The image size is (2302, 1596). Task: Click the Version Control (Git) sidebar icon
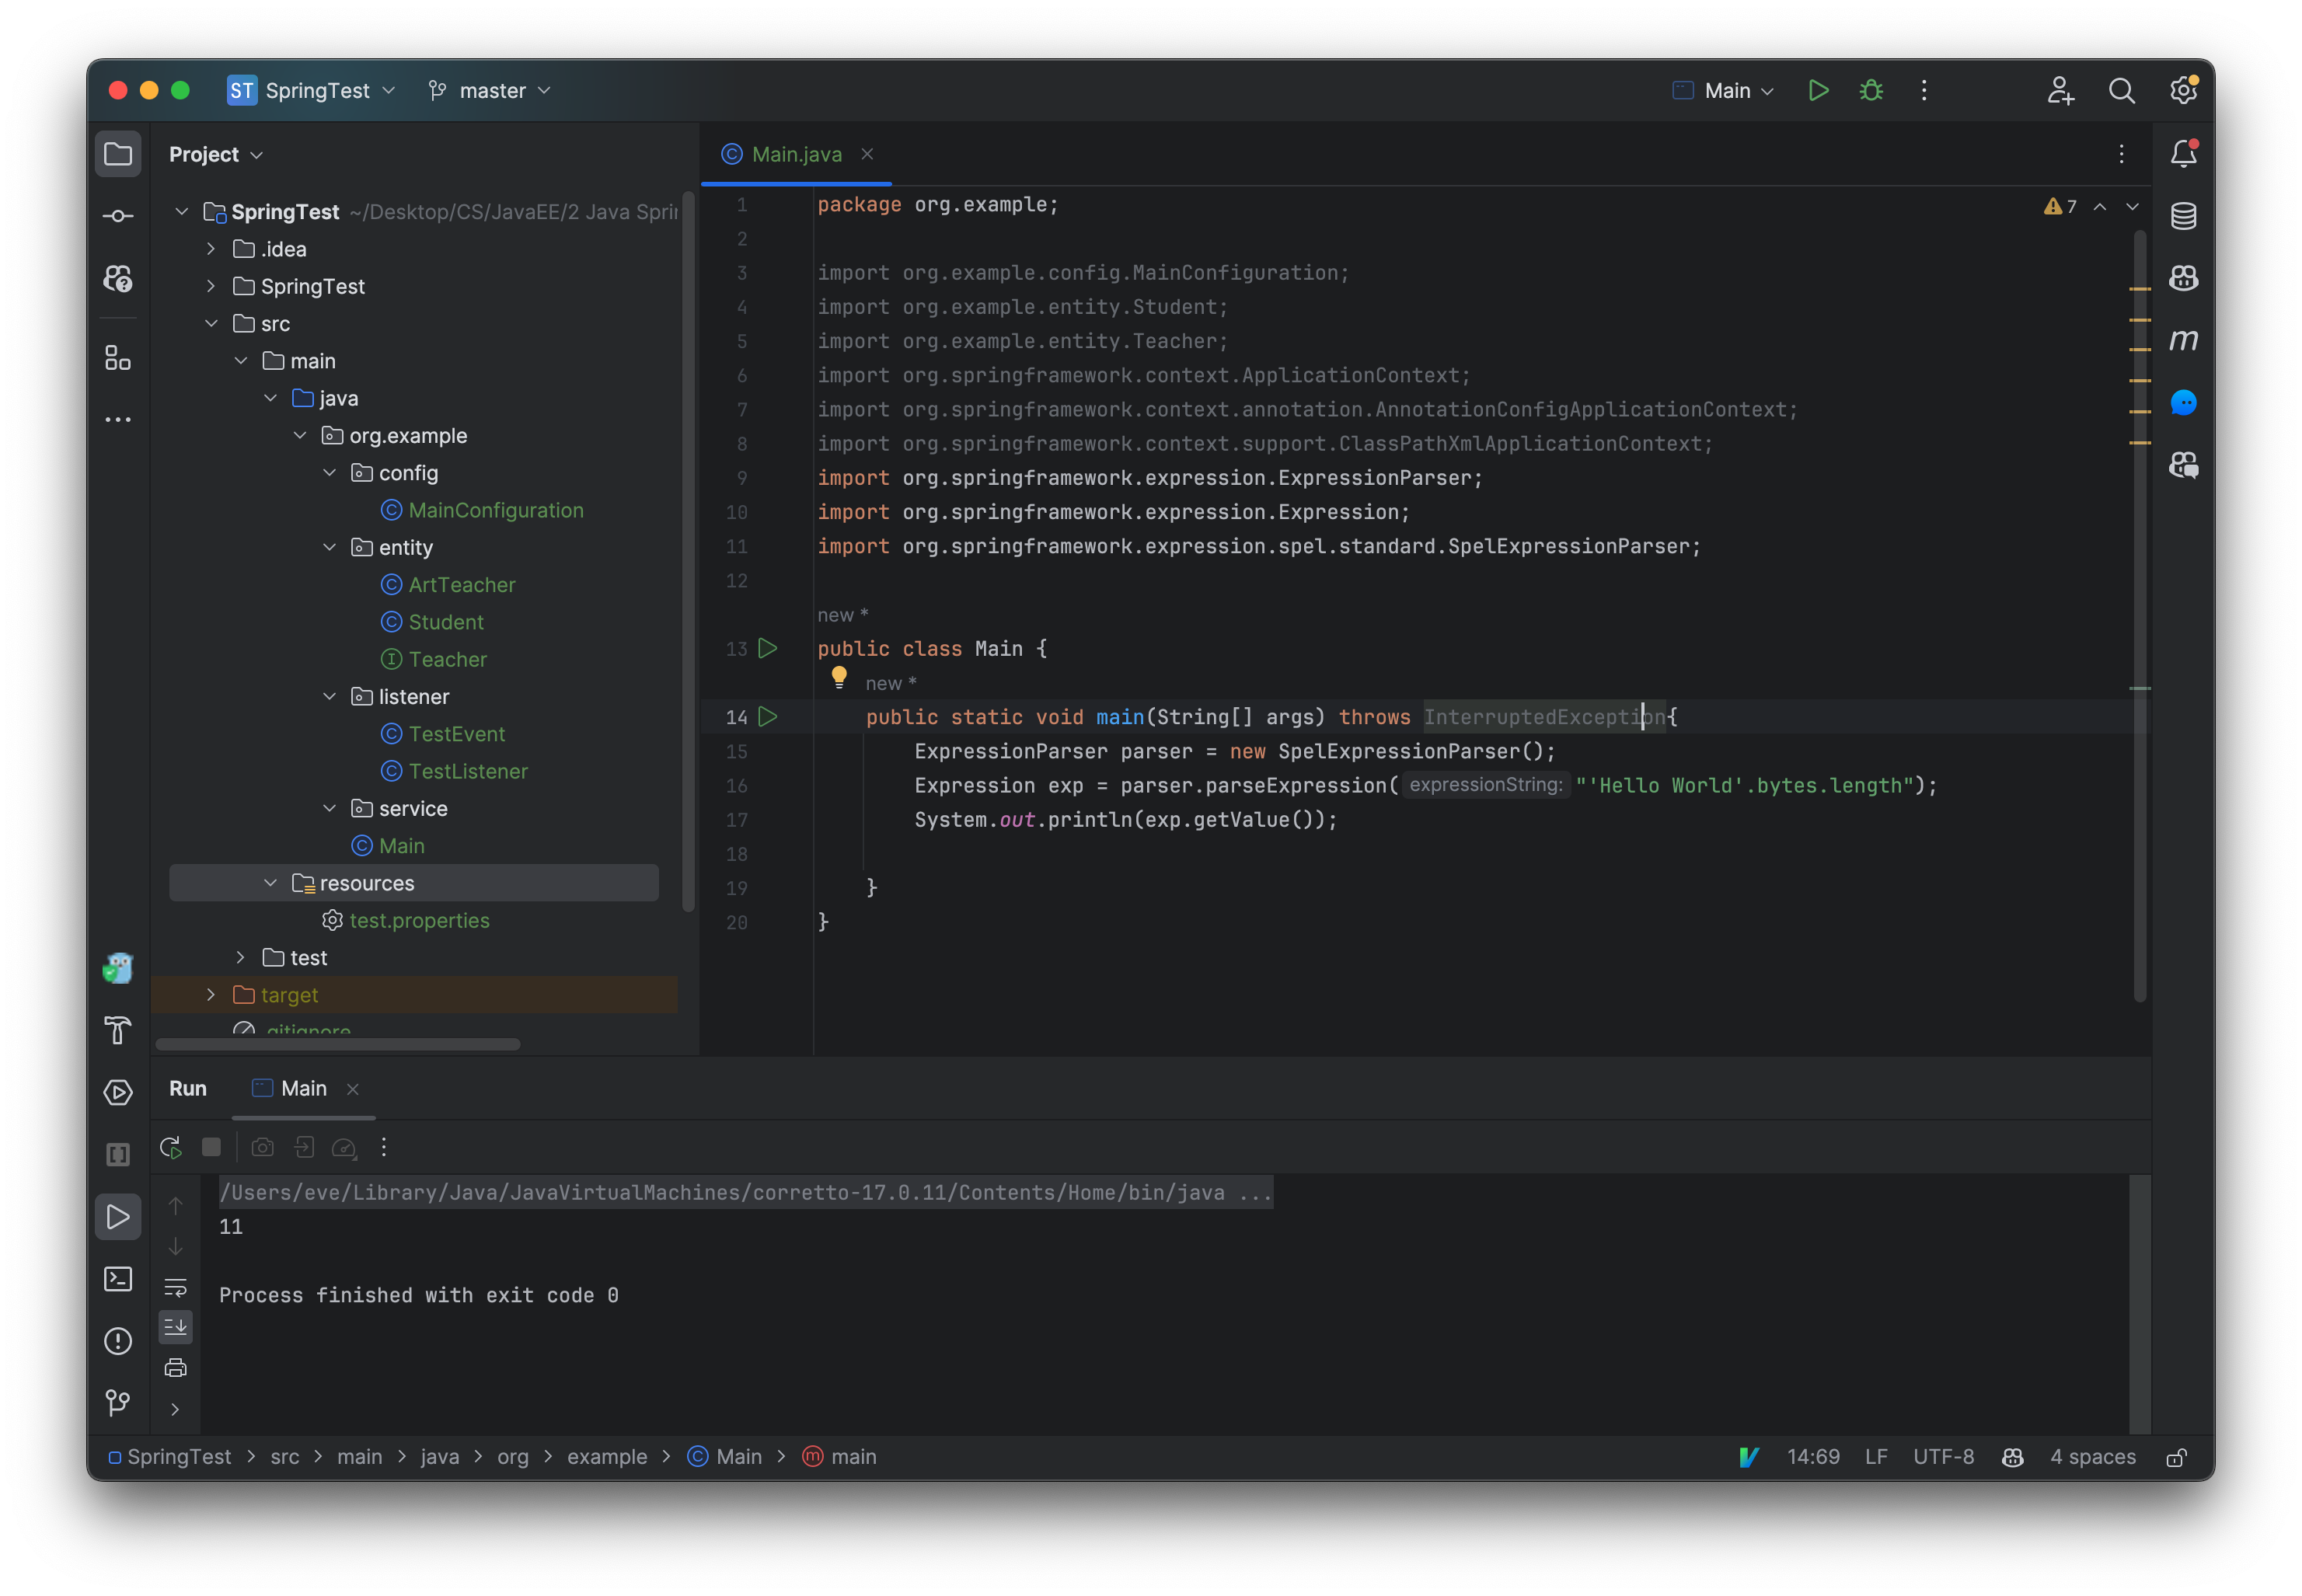pos(117,1402)
